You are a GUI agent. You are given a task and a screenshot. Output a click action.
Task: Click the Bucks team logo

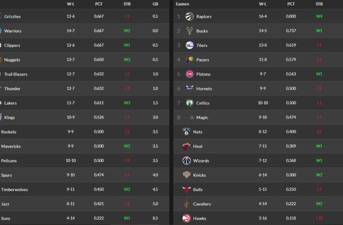pyautogui.click(x=189, y=31)
